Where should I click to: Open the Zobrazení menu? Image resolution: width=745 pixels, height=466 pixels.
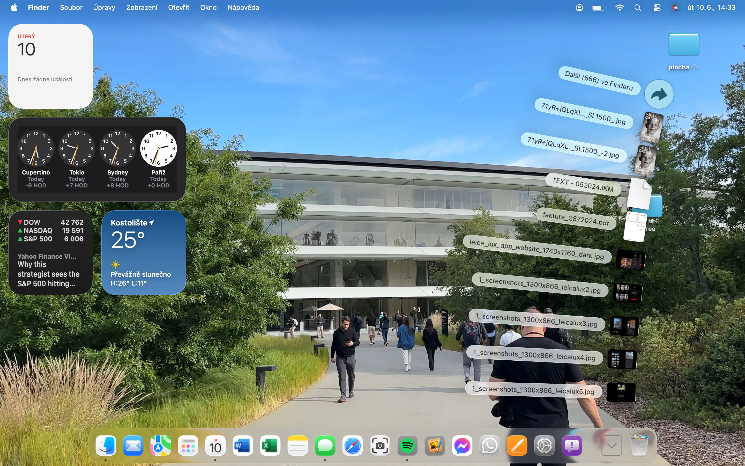[141, 8]
